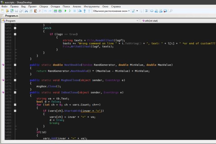216x144 pixels.
Task: Open the oth(int stat) member dropdown
Action: click(x=179, y=21)
